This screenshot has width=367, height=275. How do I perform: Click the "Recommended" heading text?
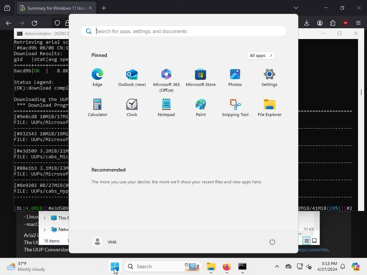pos(108,170)
